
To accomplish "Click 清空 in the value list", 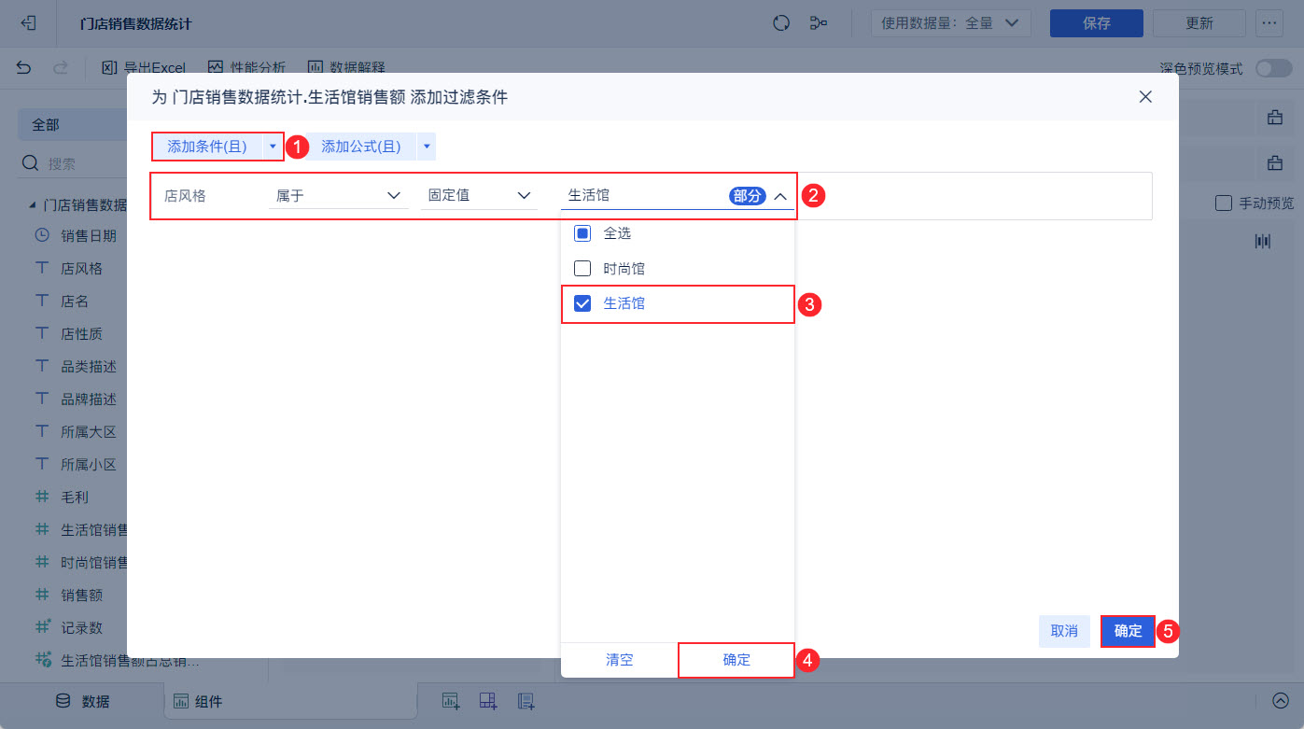I will [620, 660].
